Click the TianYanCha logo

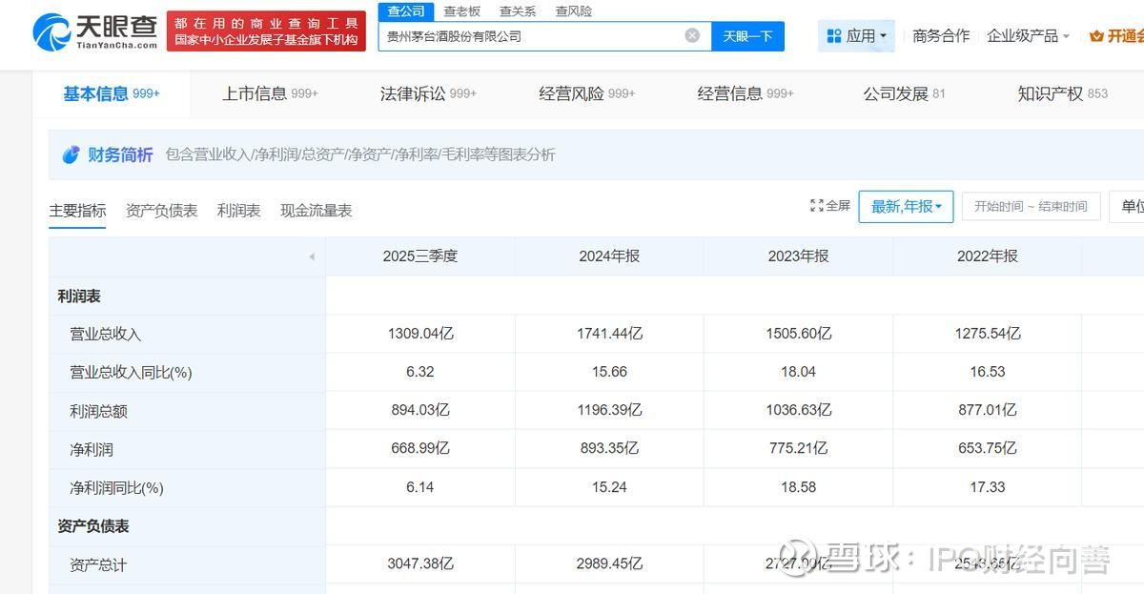tap(95, 31)
